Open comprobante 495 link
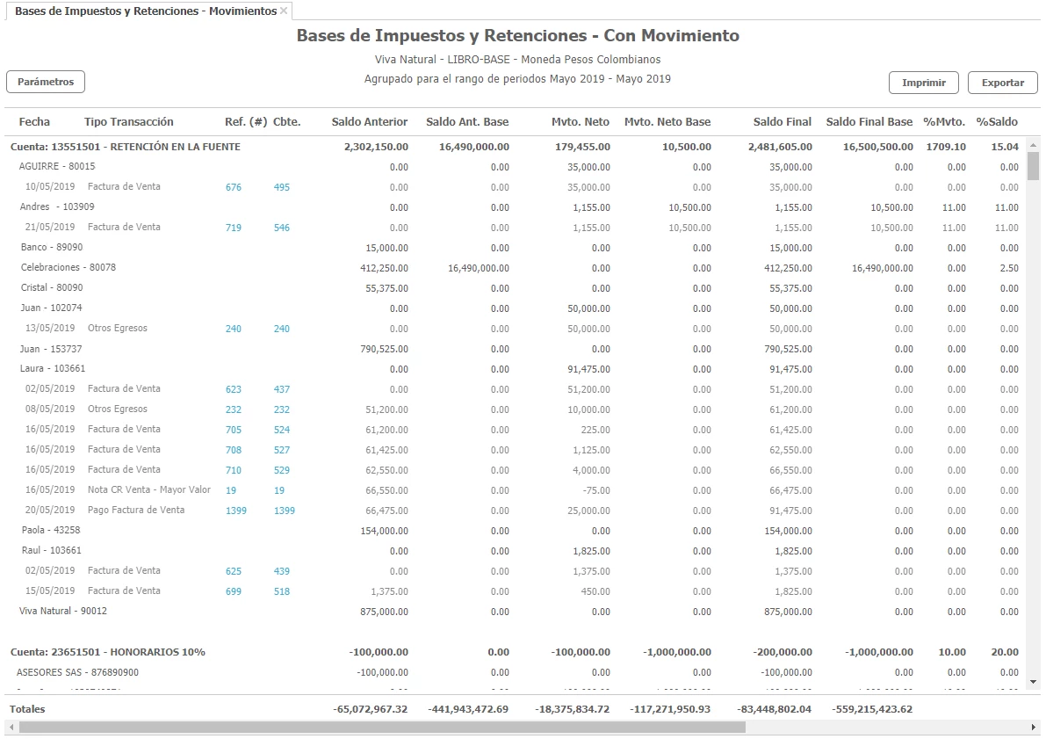The image size is (1046, 739). point(281,187)
